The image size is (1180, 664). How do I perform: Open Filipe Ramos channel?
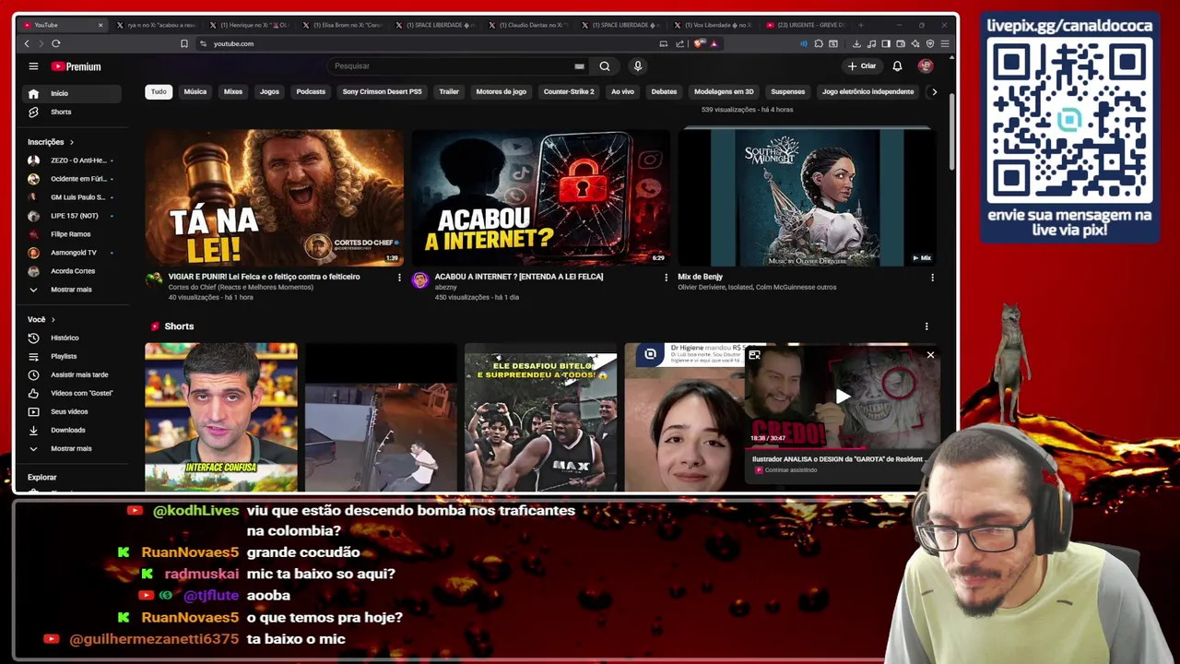pyautogui.click(x=72, y=234)
